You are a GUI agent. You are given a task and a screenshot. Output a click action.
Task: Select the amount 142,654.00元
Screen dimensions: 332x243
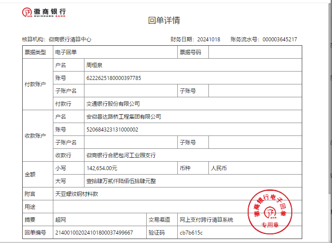(102, 168)
